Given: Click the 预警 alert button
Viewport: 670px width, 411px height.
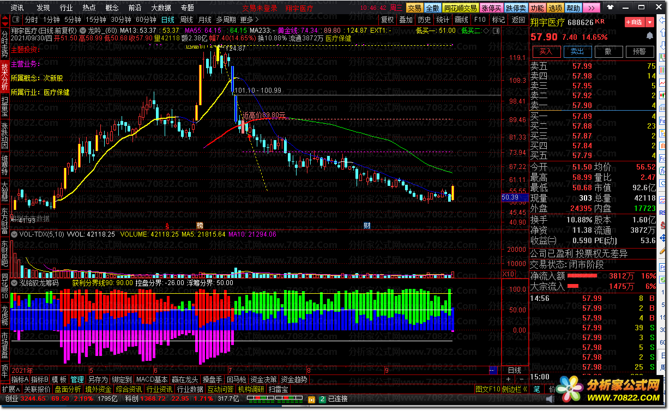Looking at the screenshot, I should tap(639, 51).
